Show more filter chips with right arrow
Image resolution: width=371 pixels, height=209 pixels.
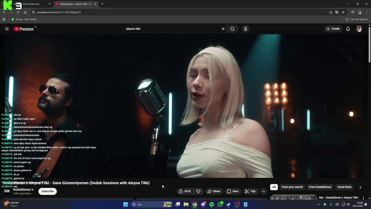(x=360, y=187)
